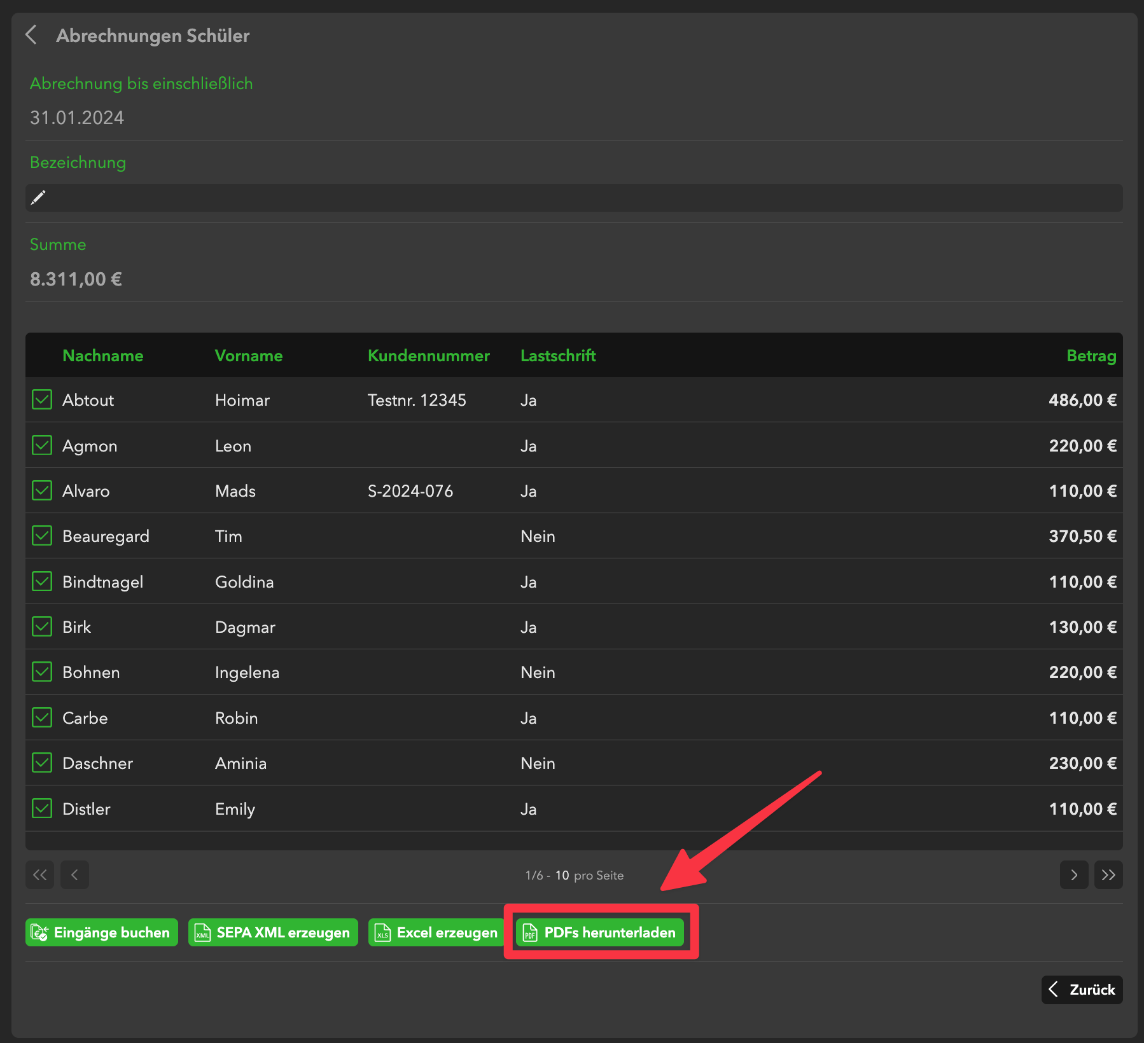Viewport: 1144px width, 1043px height.
Task: Click the XML file icon in SEPA button
Action: click(x=202, y=933)
